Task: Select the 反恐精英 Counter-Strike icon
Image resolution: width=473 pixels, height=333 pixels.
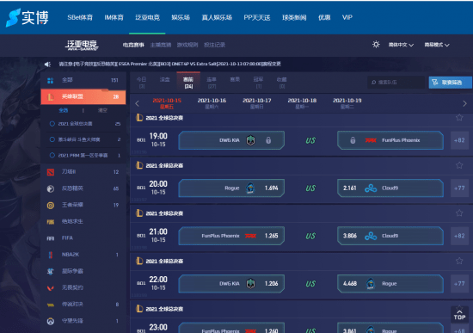Action: coord(51,188)
